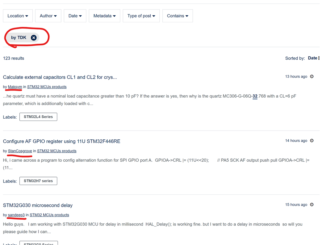
Task: Open STM32 MCUs products board from Maksym's post
Action: click(47, 87)
